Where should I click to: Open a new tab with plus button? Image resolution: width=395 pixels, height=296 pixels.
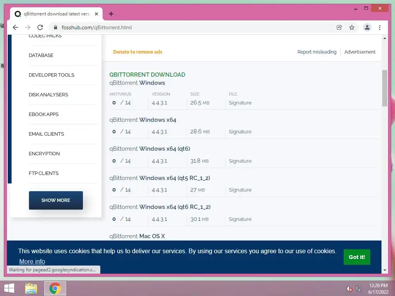[111, 14]
